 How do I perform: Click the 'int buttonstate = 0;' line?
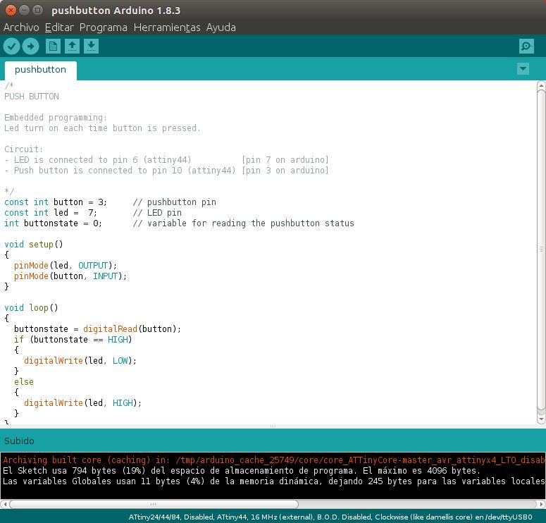(x=53, y=223)
